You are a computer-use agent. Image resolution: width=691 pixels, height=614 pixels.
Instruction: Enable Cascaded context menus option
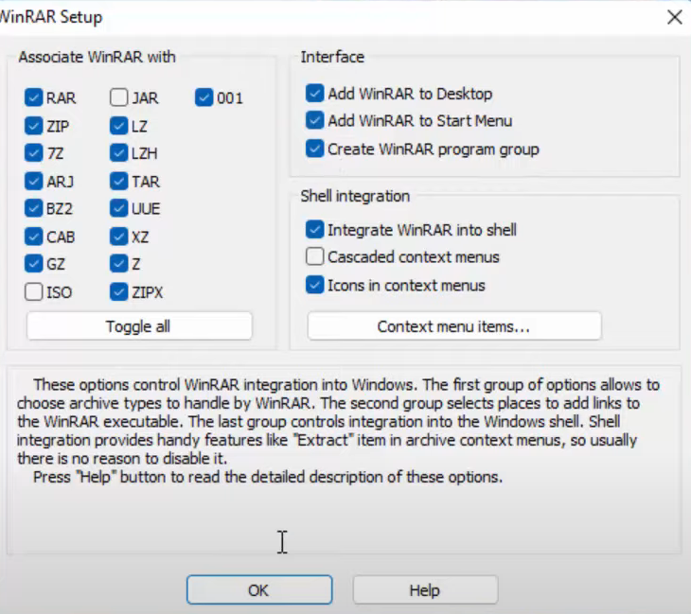pos(315,257)
